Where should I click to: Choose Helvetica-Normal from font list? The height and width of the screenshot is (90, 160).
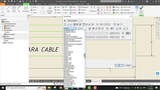tap(69, 72)
